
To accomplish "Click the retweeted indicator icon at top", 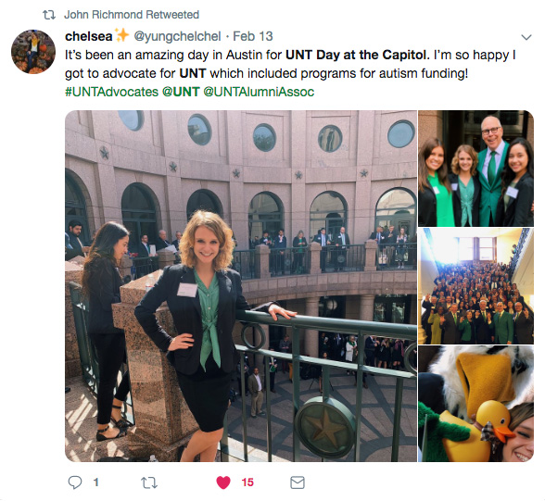I will [x=49, y=15].
